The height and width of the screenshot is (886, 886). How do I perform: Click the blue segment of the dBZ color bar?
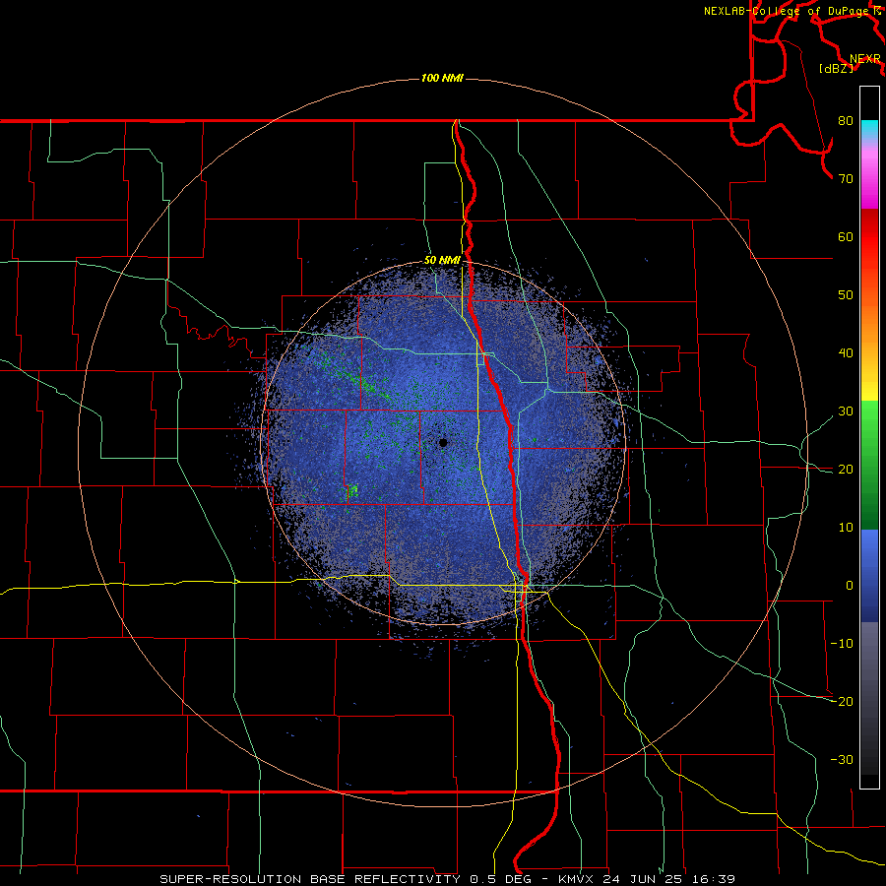tap(869, 576)
